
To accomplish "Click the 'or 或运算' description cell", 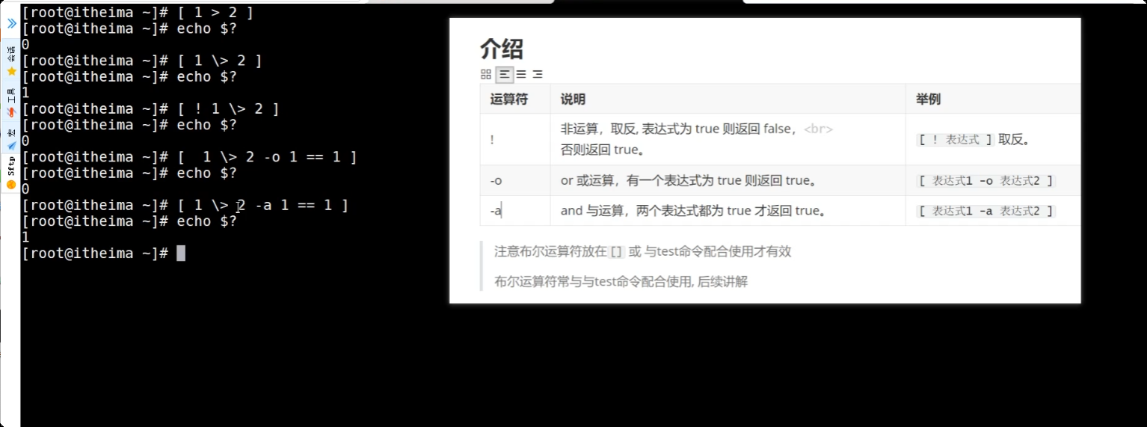I will 728,180.
